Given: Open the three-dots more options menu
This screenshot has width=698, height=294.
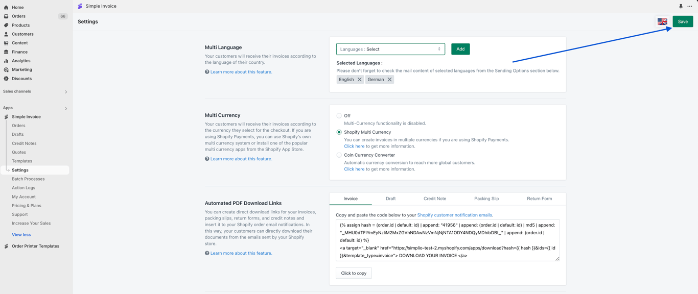Looking at the screenshot, I should [690, 6].
